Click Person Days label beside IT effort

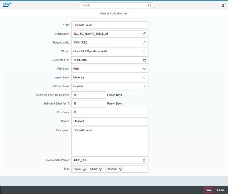[x=115, y=104]
